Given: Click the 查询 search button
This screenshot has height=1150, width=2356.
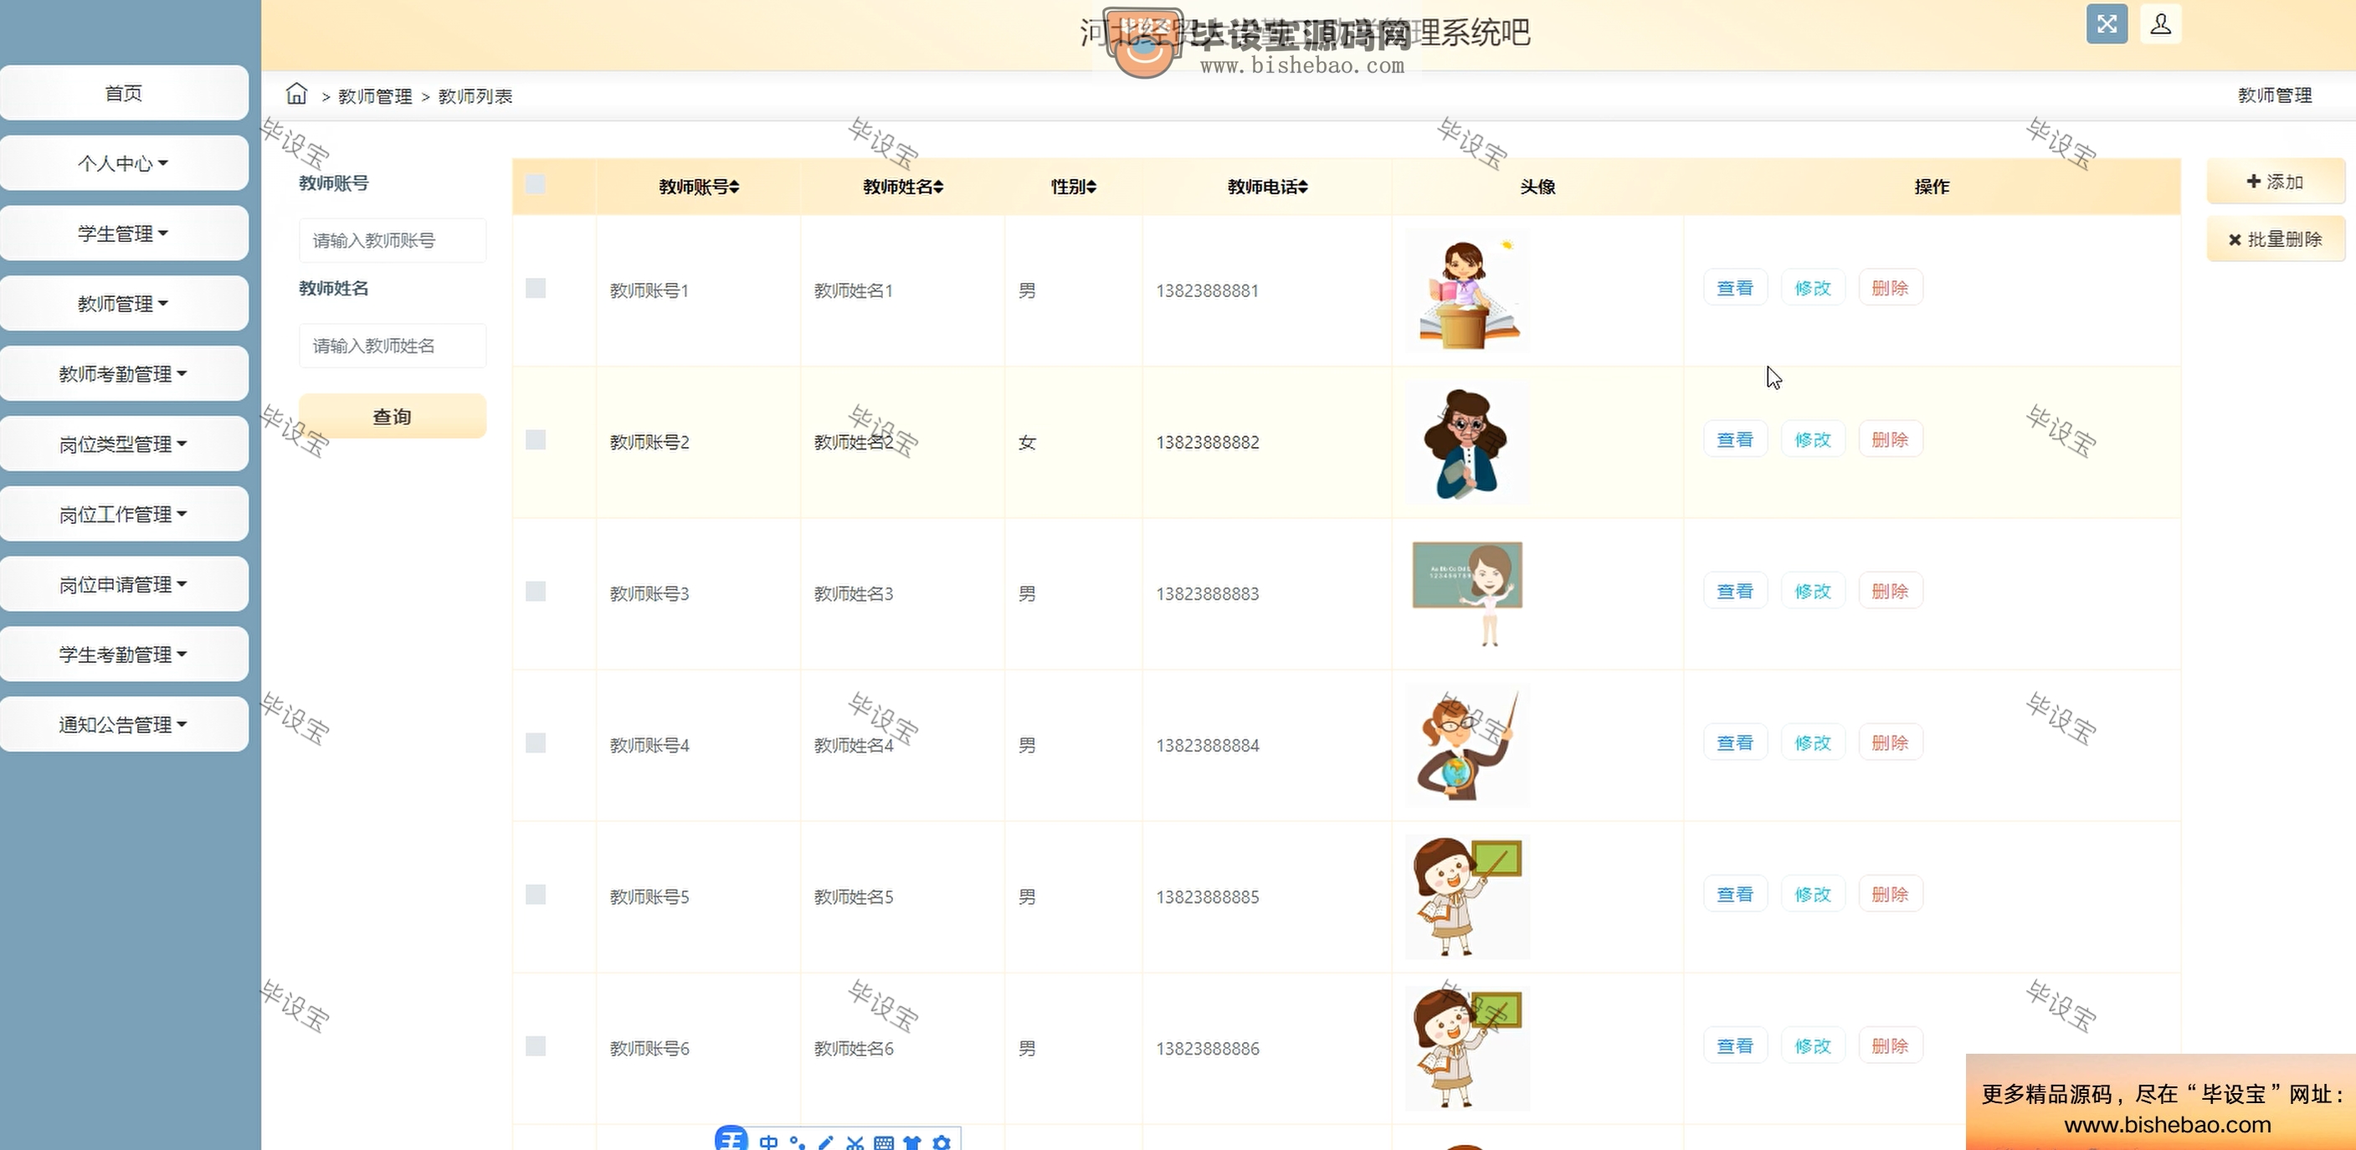Looking at the screenshot, I should tap(393, 416).
